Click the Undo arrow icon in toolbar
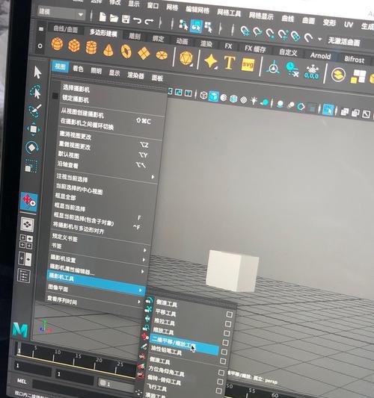The width and height of the screenshot is (374, 398). 137,20
